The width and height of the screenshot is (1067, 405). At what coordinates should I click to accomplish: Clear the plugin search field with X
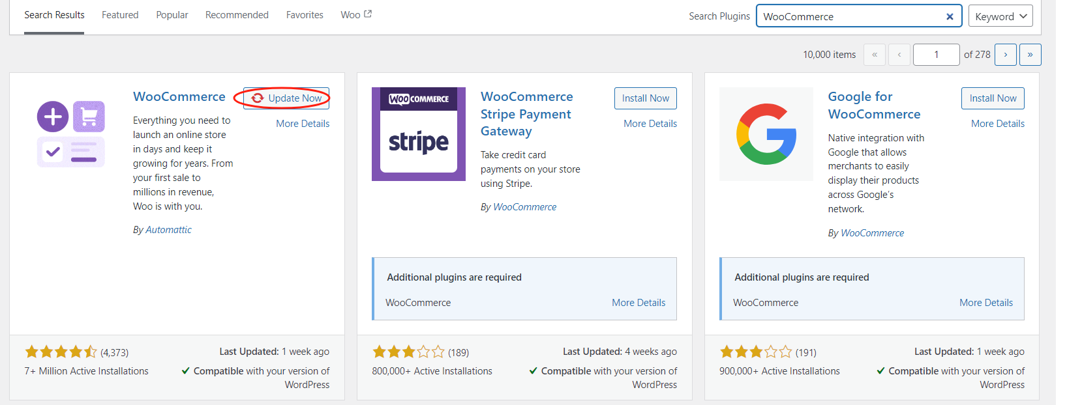click(x=950, y=17)
